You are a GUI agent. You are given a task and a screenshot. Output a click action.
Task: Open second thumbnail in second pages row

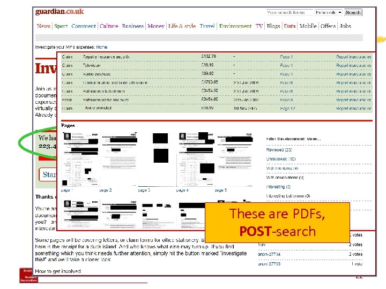point(119,214)
